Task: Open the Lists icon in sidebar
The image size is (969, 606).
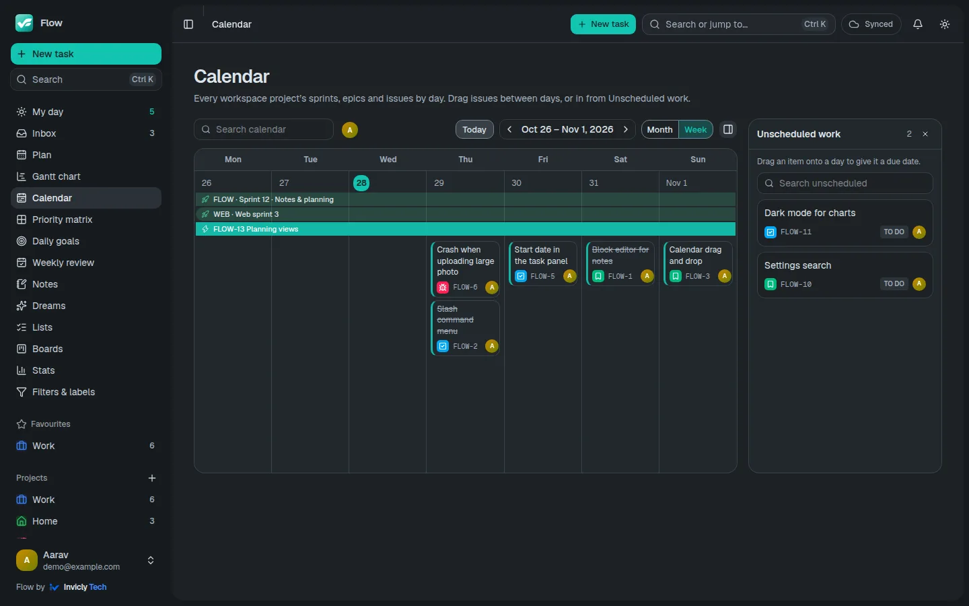Action: (22, 327)
